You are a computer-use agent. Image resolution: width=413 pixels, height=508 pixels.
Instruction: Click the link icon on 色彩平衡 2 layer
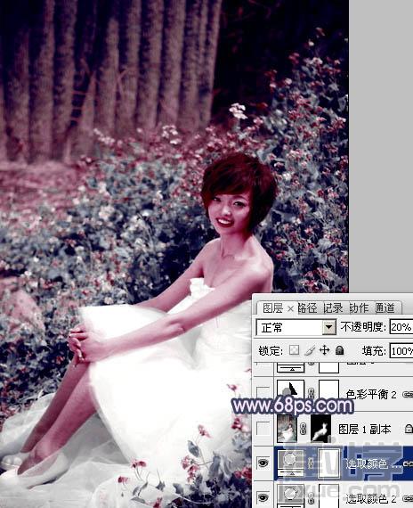[x=408, y=394]
